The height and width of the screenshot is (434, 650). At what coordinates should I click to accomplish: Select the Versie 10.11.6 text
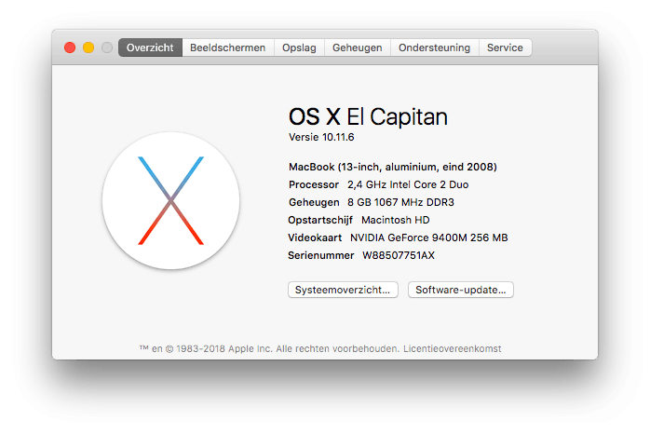click(x=321, y=137)
